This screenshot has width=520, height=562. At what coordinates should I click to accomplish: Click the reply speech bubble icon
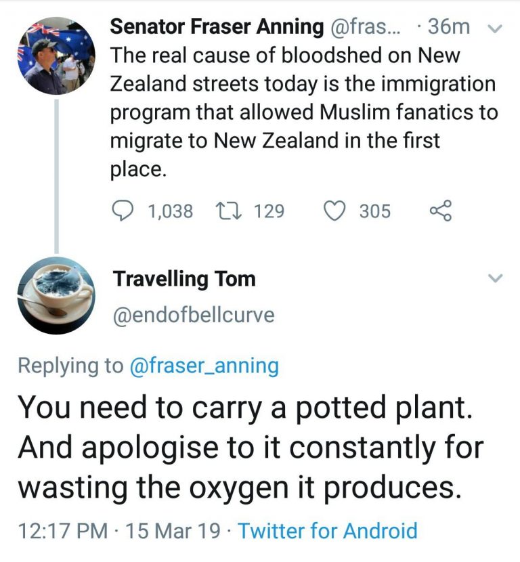[x=123, y=211]
